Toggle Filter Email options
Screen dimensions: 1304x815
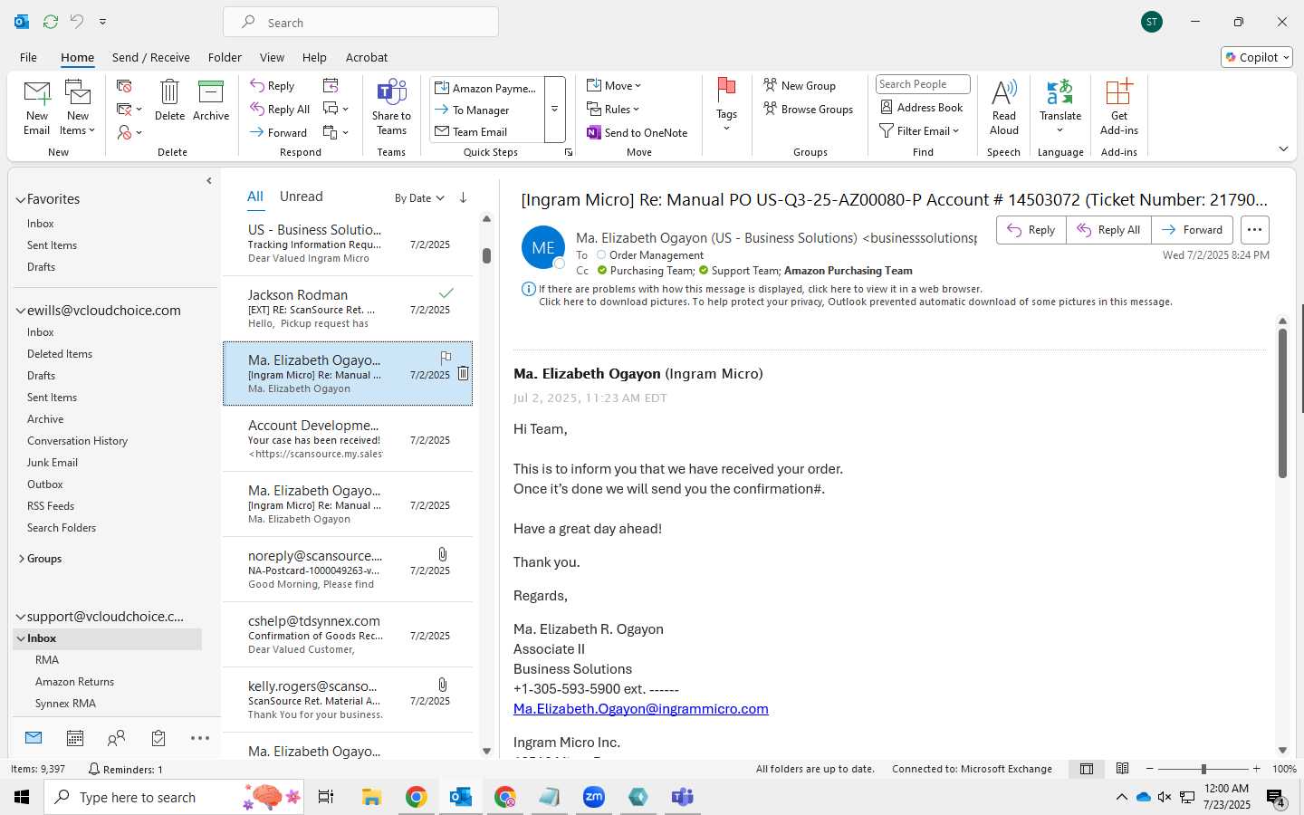point(919,130)
